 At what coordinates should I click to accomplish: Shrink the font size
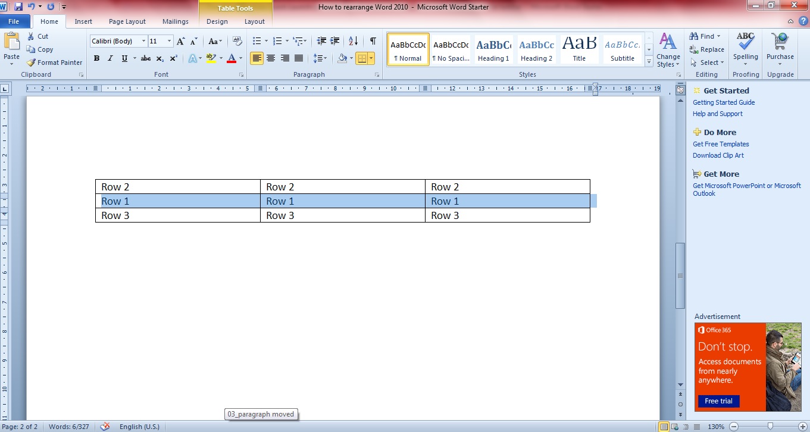pyautogui.click(x=194, y=41)
